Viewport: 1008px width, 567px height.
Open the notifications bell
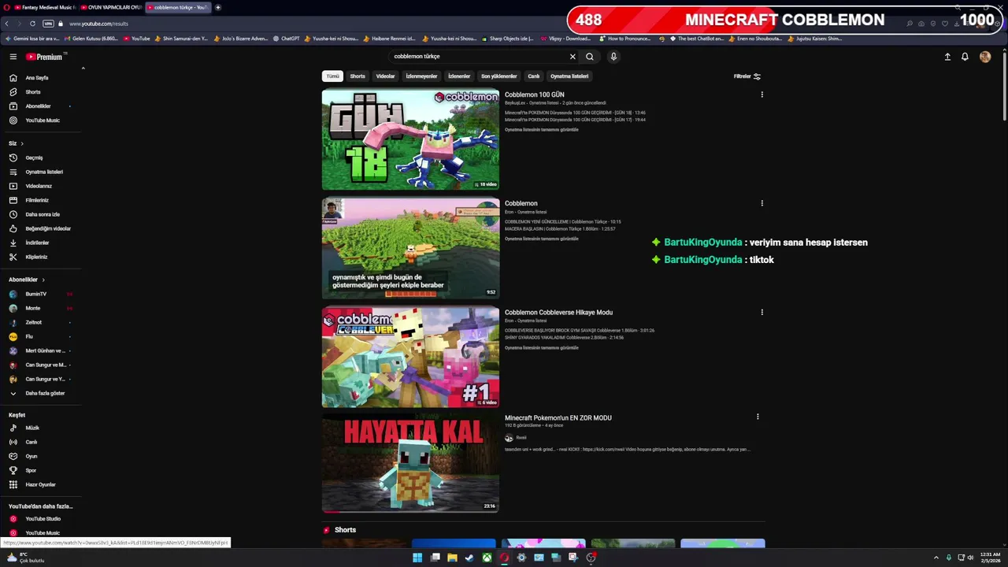coord(965,57)
